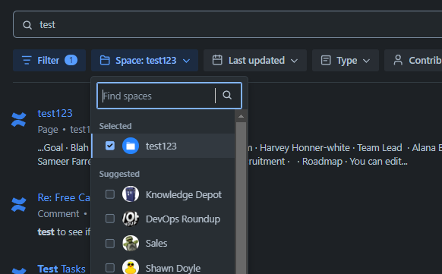442x274 pixels.
Task: Click the magnifier icon in Find spaces field
Action: click(227, 95)
